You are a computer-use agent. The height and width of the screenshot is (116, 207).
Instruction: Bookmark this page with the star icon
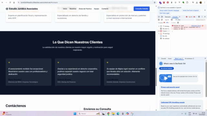(x=155, y=3)
